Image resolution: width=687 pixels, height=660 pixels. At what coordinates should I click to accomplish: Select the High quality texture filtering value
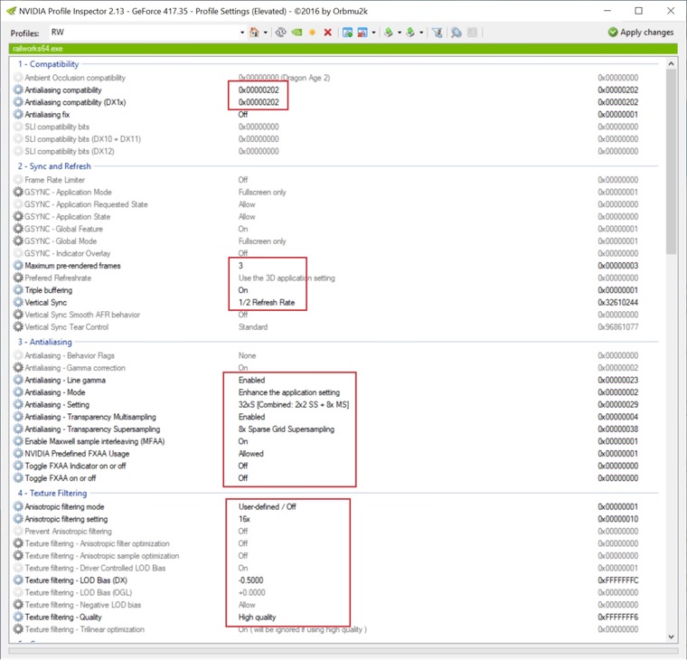pyautogui.click(x=257, y=617)
